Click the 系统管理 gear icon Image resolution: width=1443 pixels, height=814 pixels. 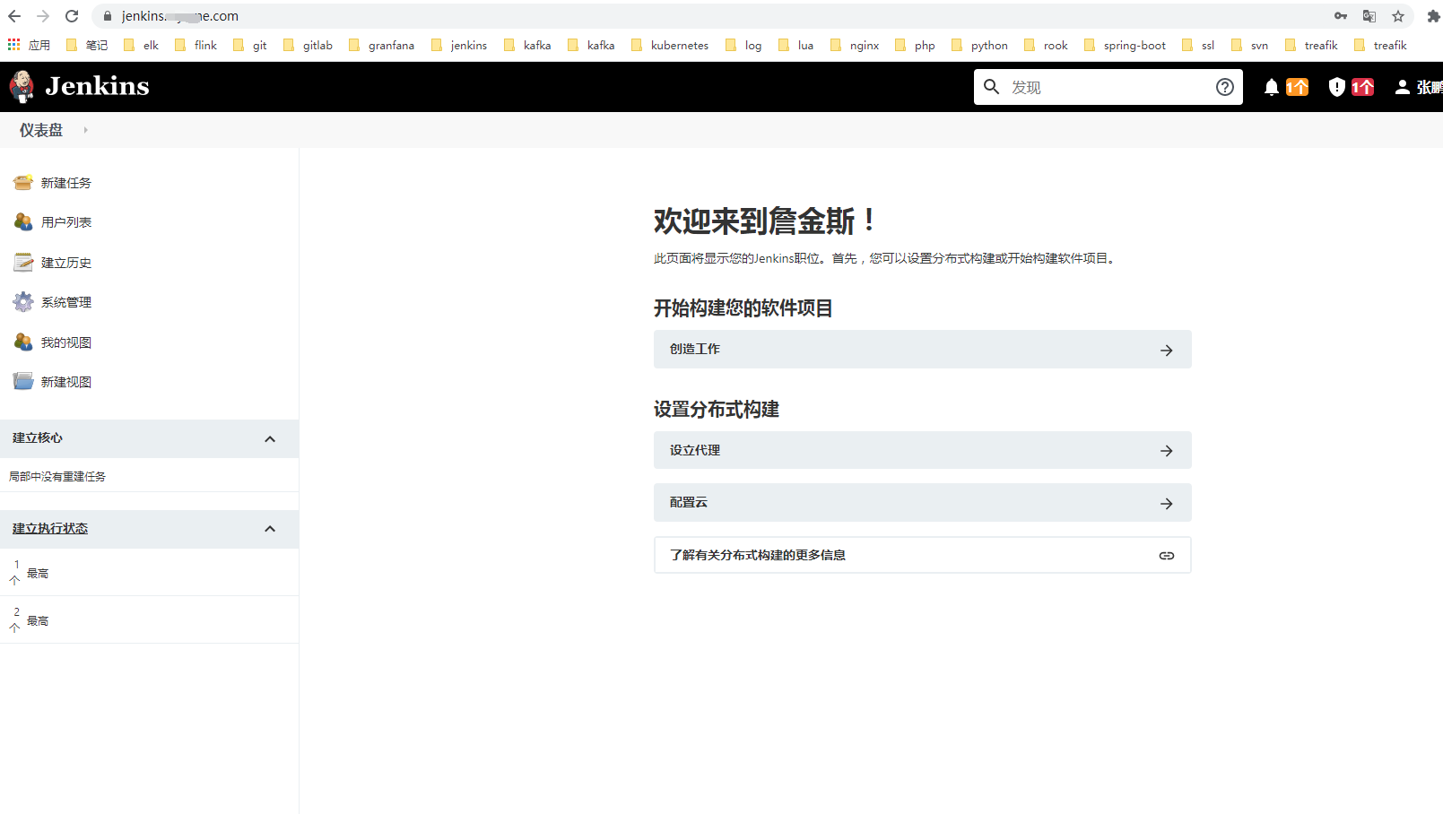coord(23,302)
